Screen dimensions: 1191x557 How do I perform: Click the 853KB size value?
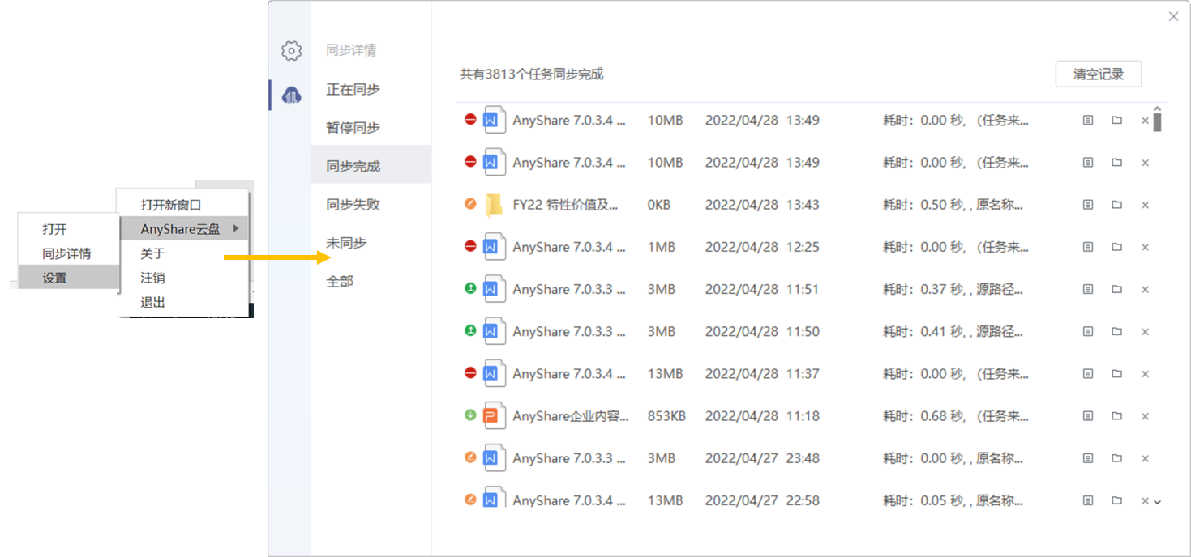666,416
